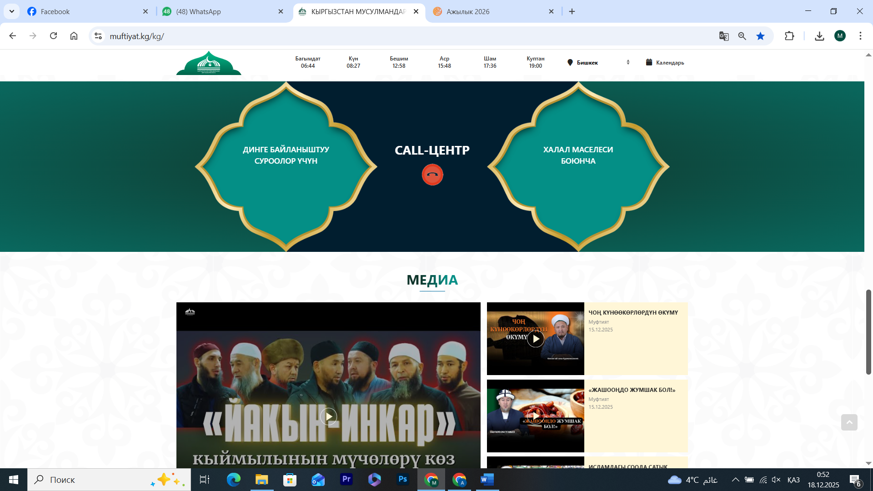This screenshot has height=491, width=873.
Task: Open the browser extensions puzzle icon
Action: [x=789, y=36]
